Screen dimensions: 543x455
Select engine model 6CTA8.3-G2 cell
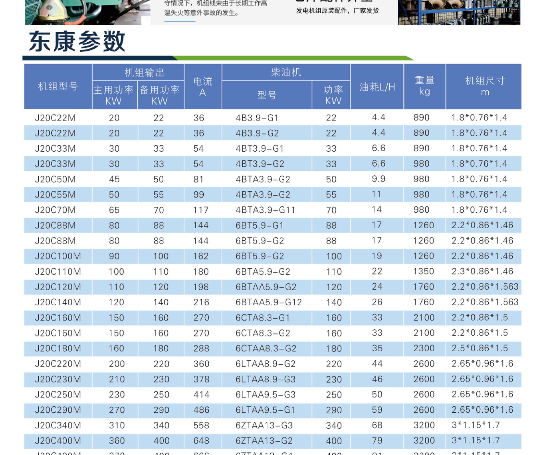[x=263, y=333]
